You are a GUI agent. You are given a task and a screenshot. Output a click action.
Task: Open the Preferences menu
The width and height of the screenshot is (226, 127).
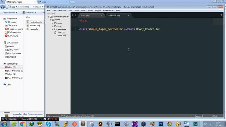pyautogui.click(x=108, y=11)
